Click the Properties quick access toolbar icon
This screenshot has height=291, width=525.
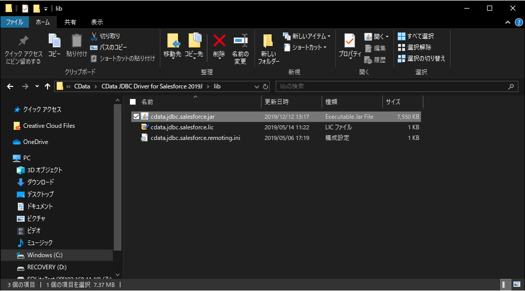coord(25,9)
